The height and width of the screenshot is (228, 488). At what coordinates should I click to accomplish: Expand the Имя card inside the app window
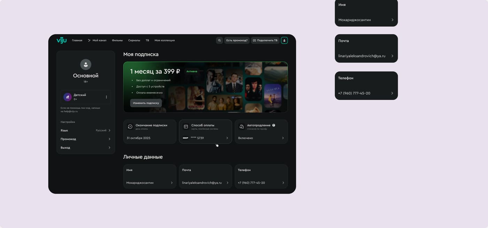(x=150, y=176)
